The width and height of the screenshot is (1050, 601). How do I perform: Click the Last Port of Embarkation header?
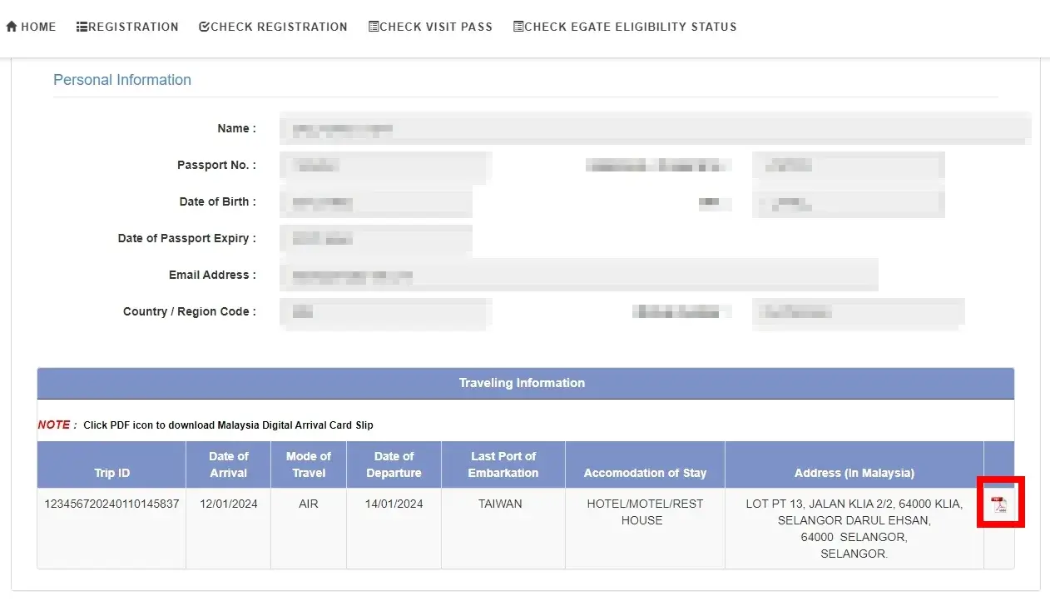(503, 464)
